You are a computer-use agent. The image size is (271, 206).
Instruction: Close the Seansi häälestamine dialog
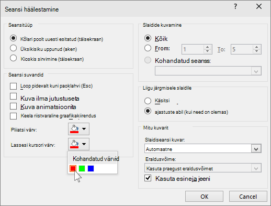coord(259,7)
